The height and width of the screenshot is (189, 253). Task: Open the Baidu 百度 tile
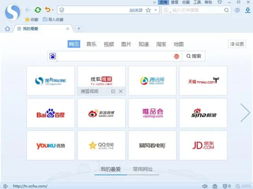51,113
